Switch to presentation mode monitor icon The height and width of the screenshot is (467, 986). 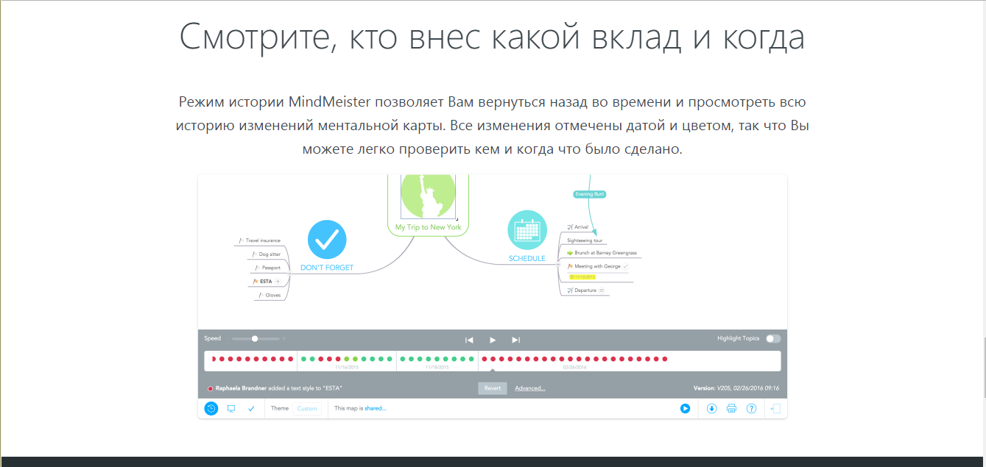click(x=230, y=408)
